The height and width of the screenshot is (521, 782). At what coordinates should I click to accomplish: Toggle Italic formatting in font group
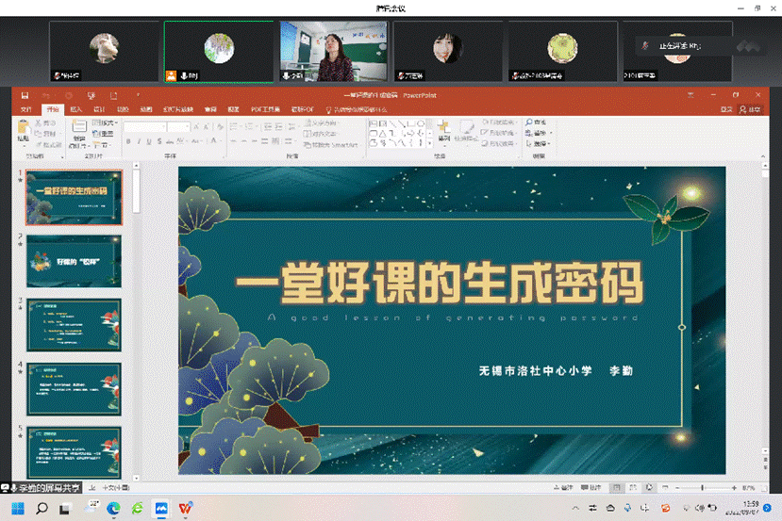(138, 141)
